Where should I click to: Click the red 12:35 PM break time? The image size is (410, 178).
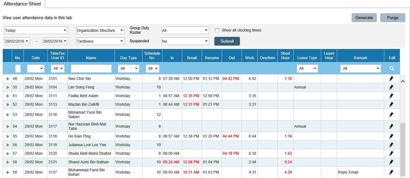[191, 96]
